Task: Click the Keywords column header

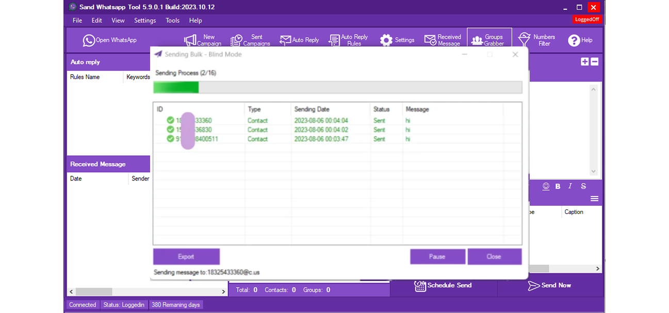Action: point(138,77)
